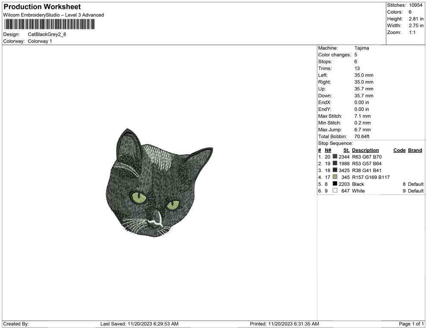Sort by the Description column header
Viewport: 427px width, 328px height.
point(365,150)
